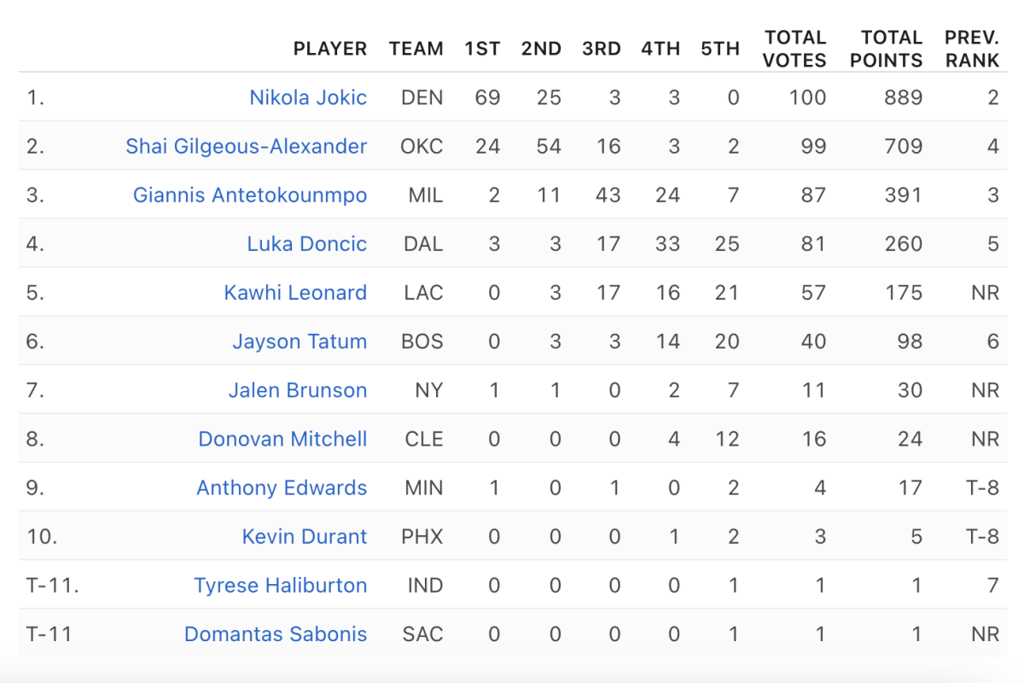Click Shai Gilgeous-Alexander's name
Screen dimensions: 1024x683
coord(247,146)
